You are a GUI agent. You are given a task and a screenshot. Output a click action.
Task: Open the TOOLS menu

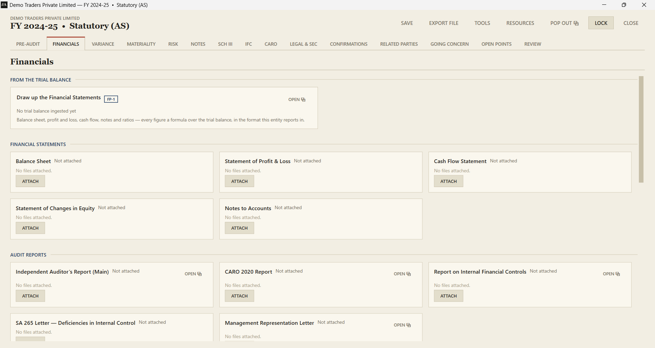point(482,23)
